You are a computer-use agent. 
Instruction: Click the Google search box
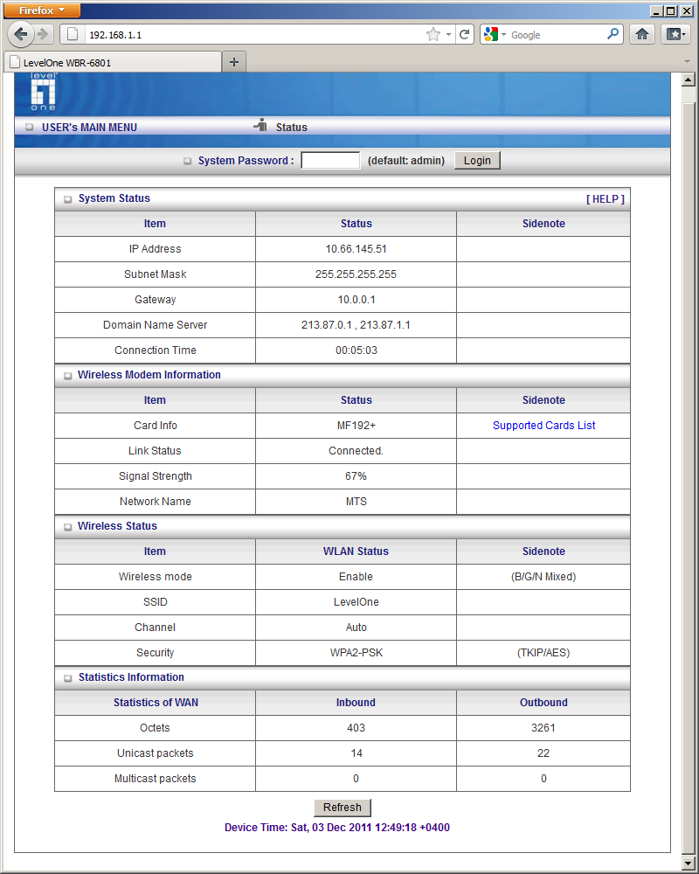pyautogui.click(x=557, y=35)
